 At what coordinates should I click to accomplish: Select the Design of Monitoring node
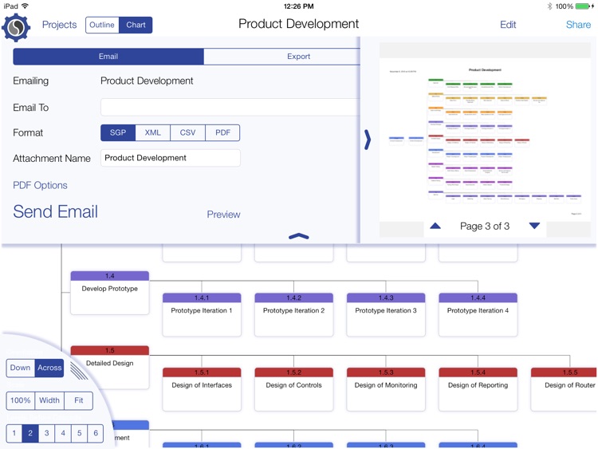[x=386, y=389]
